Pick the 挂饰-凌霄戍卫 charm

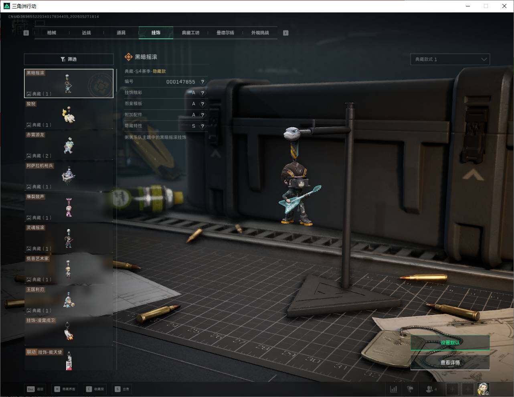(69, 331)
